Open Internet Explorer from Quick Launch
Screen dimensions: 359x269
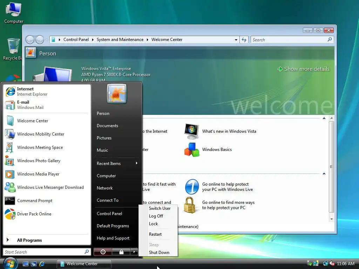(x=42, y=264)
